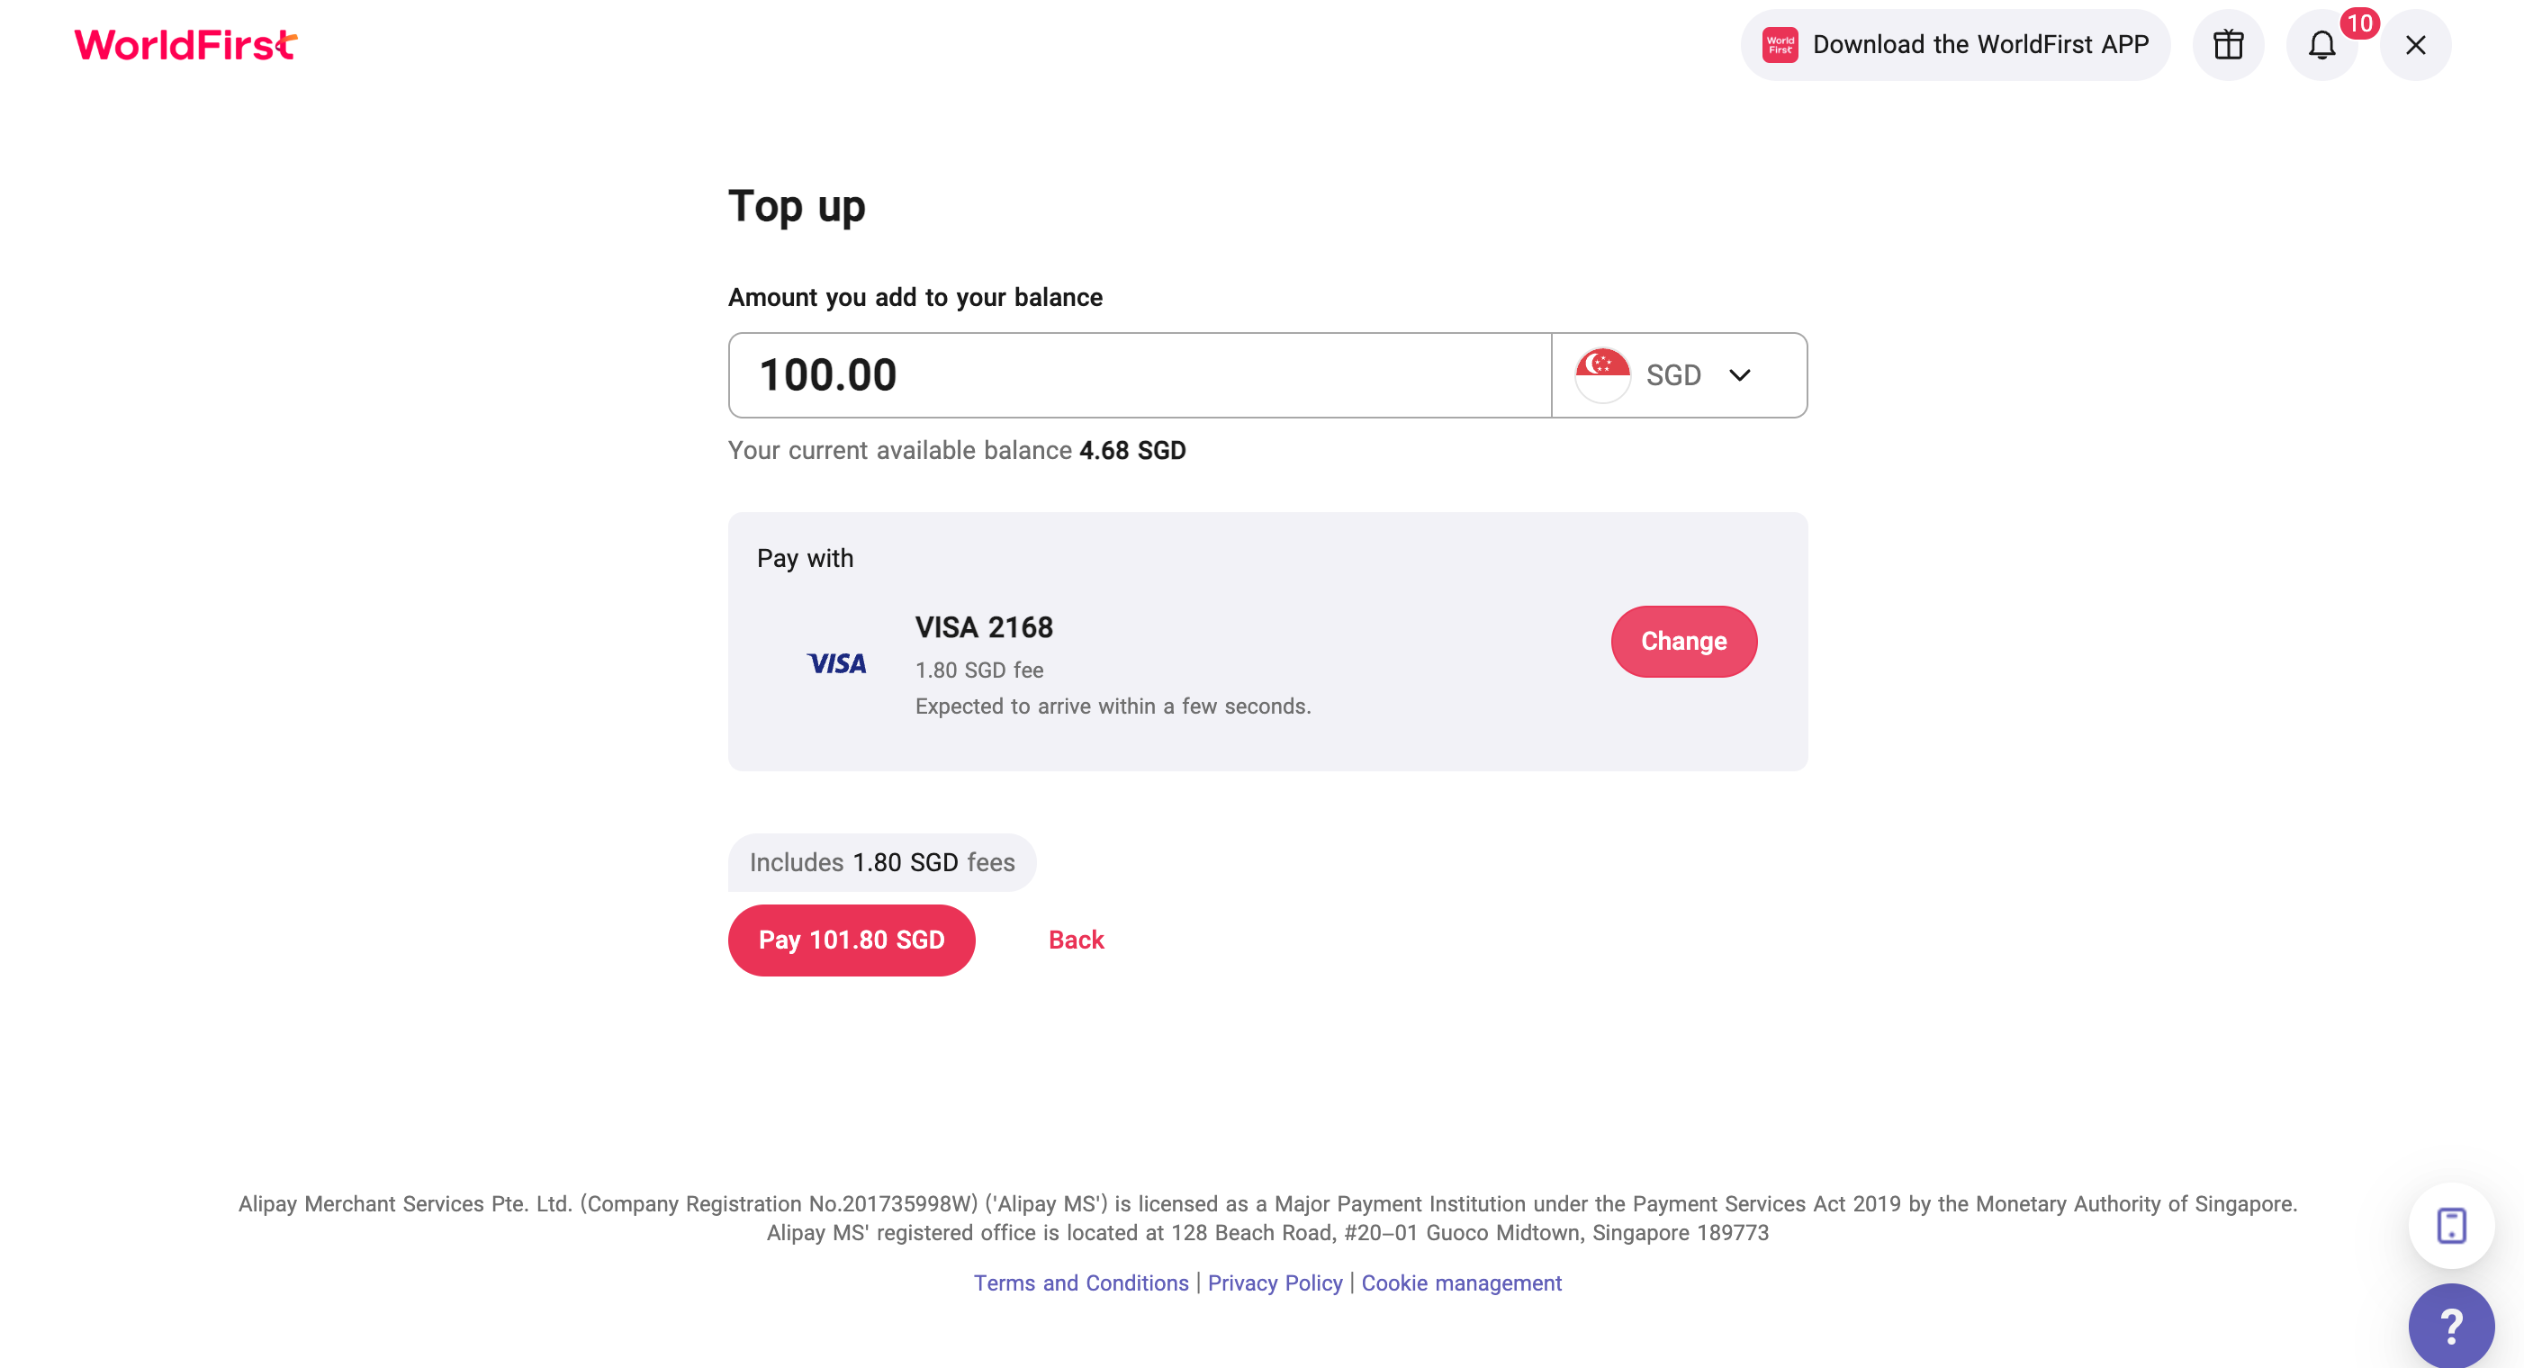Click the notification count badge
The height and width of the screenshot is (1368, 2524).
2359,23
